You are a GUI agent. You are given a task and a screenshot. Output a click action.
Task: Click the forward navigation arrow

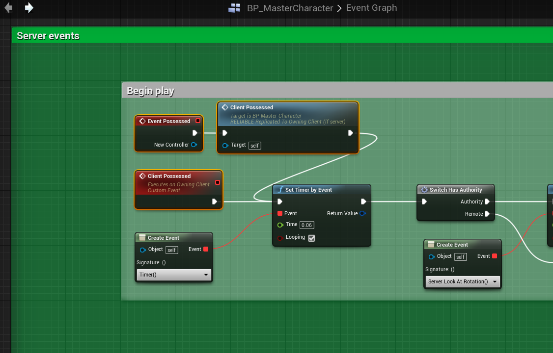29,7
